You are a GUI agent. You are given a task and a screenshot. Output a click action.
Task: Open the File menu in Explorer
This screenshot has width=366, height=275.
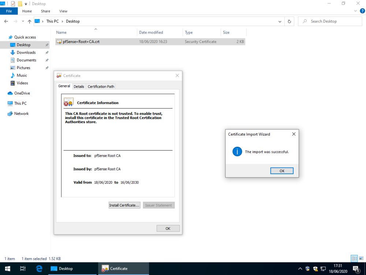[9, 11]
